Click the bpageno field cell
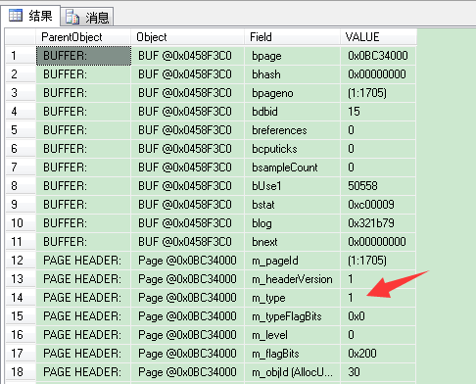This screenshot has height=384, width=476. pos(292,93)
